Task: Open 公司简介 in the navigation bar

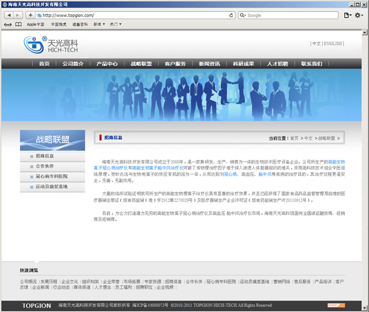Action: (x=73, y=64)
